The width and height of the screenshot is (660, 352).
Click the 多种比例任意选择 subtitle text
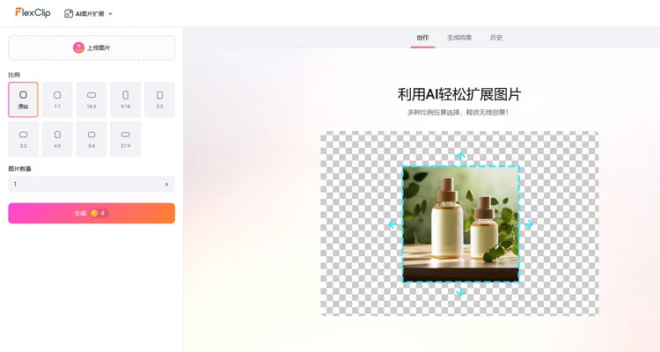point(458,113)
